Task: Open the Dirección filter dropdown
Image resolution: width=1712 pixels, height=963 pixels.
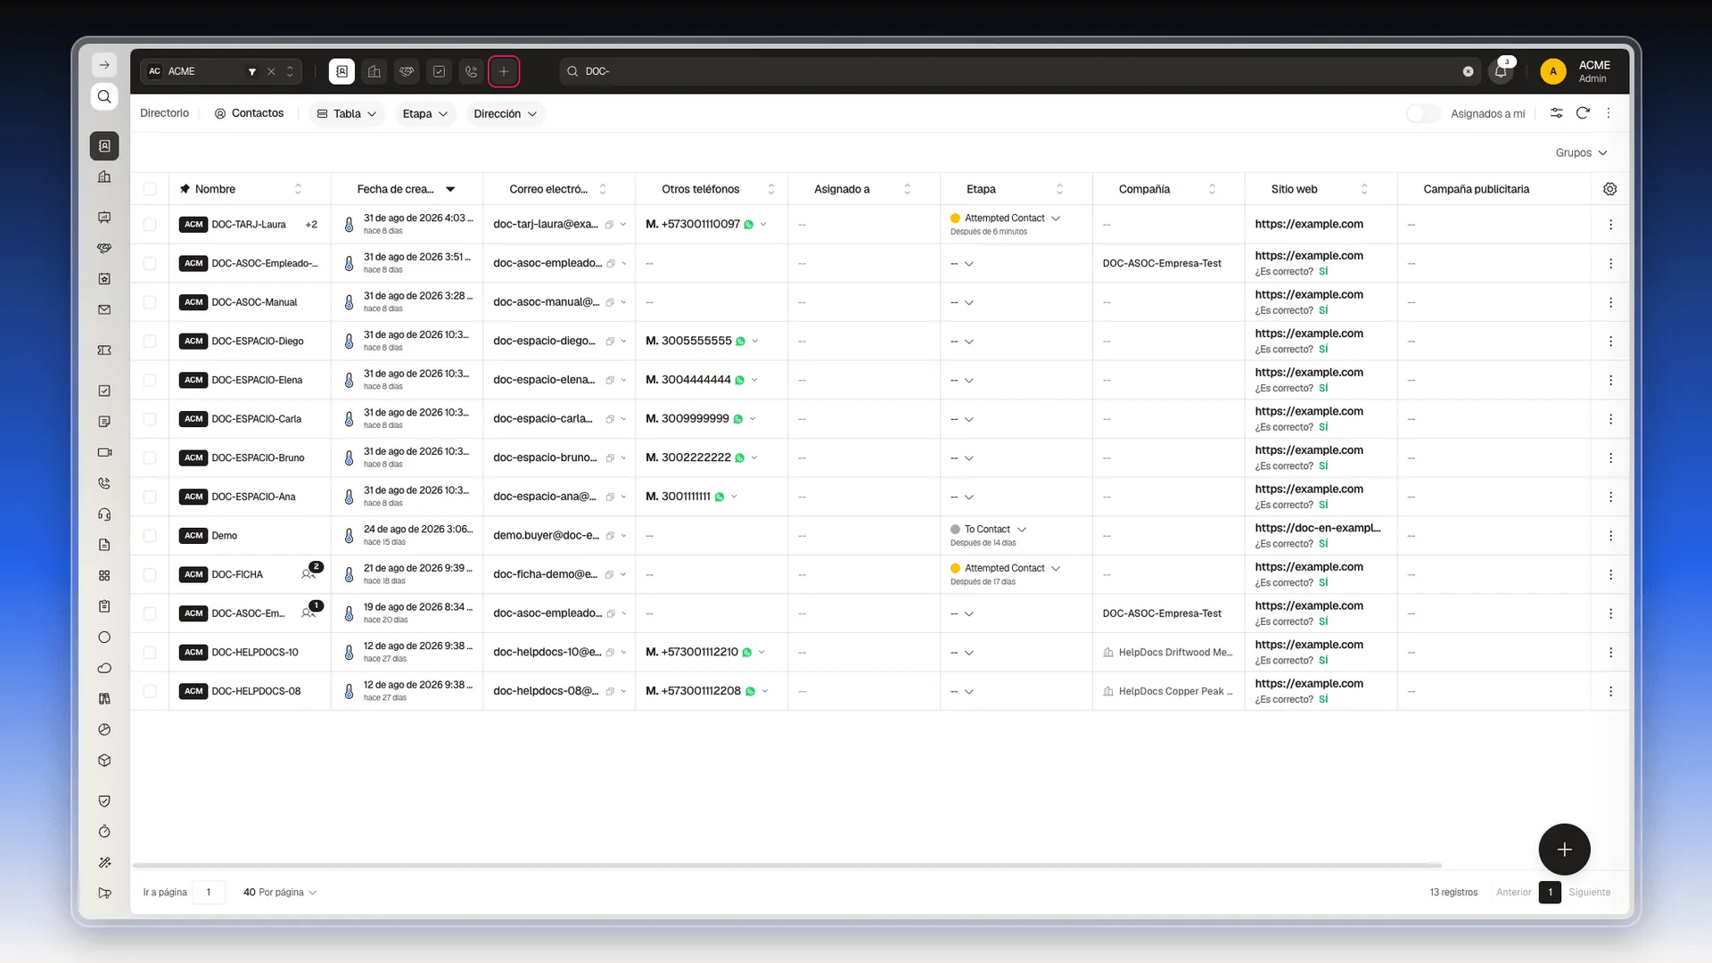Action: (x=506, y=114)
